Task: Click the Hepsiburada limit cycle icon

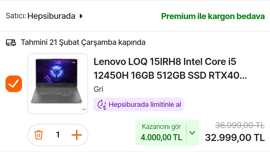Action: coord(102,105)
